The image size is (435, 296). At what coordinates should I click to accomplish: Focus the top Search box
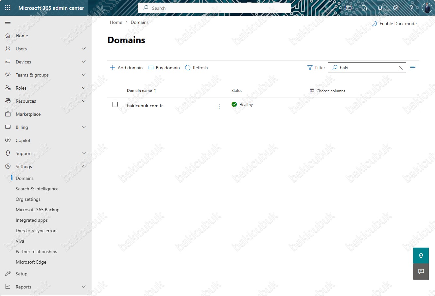[214, 8]
